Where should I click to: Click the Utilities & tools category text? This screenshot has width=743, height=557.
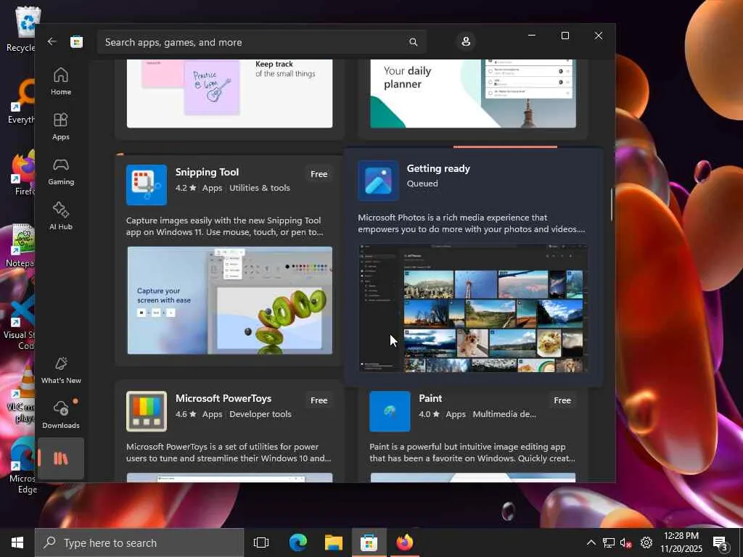pyautogui.click(x=260, y=188)
